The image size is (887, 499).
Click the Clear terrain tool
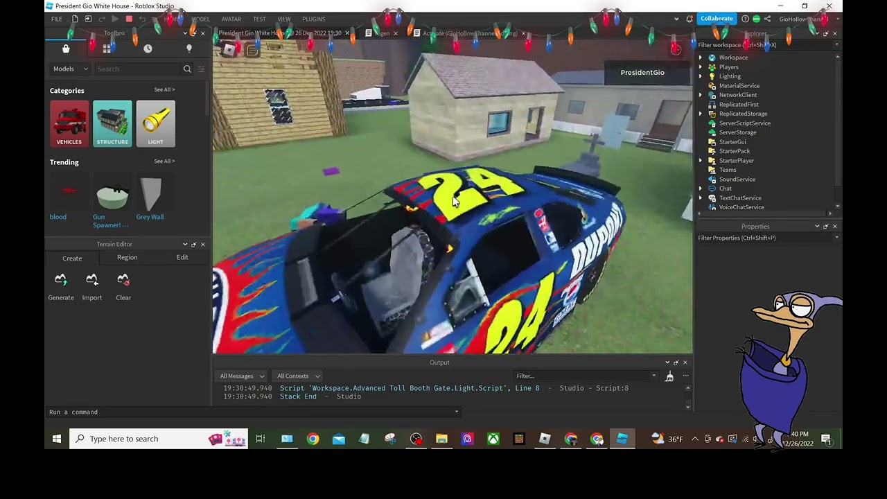(123, 287)
